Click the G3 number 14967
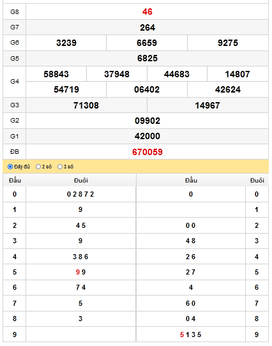Screen dimensions: 272x346 pos(208,105)
